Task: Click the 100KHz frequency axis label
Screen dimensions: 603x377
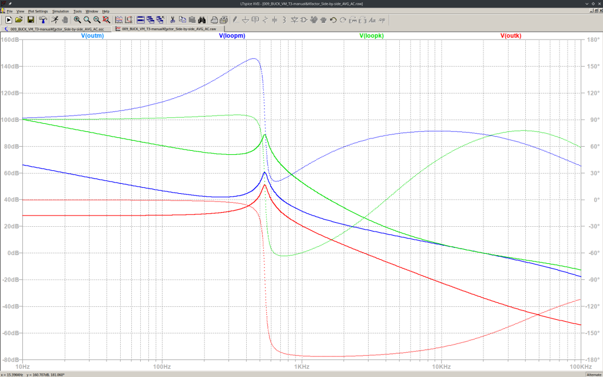Action: pyautogui.click(x=580, y=366)
